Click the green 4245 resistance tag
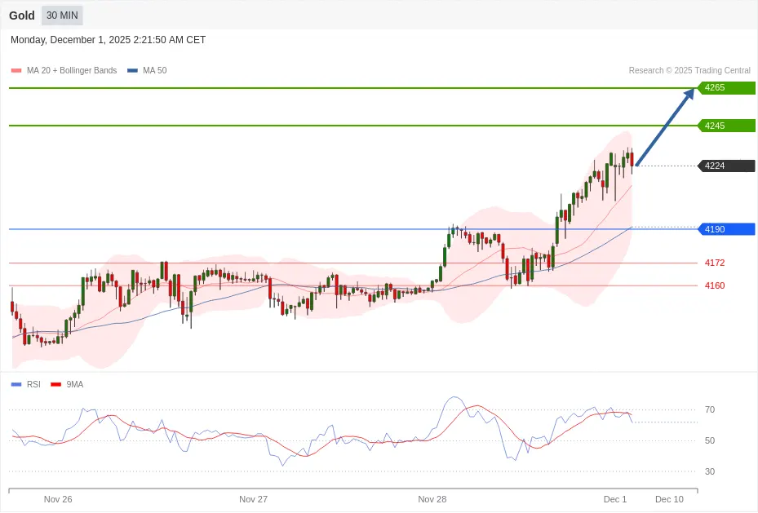 (725, 126)
